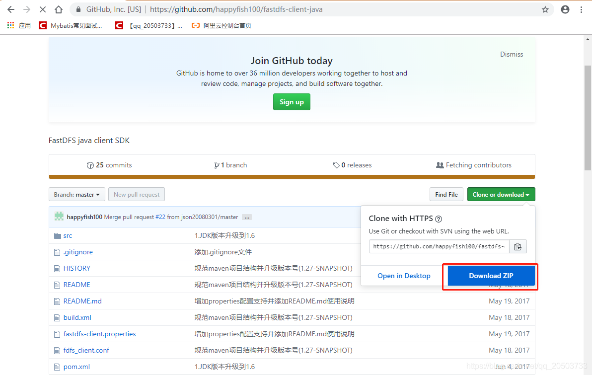Open Mybatis bookmark in bookmarks bar
Viewport: 592px width, 375px height.
71,25
